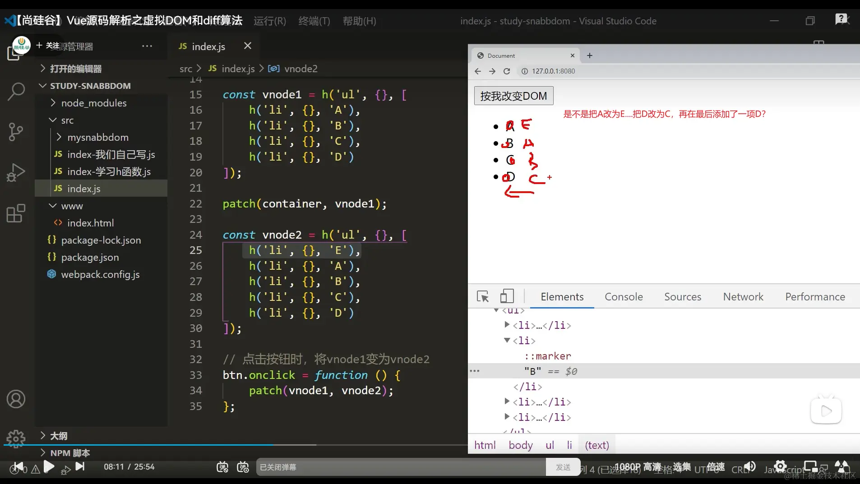Open a new browser tab with plus button
The image size is (860, 484).
point(590,55)
